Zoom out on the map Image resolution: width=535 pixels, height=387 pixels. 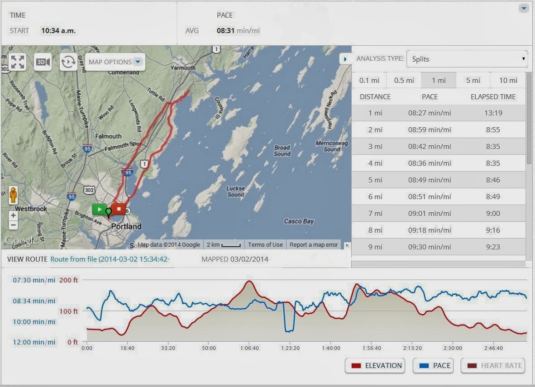pos(13,225)
